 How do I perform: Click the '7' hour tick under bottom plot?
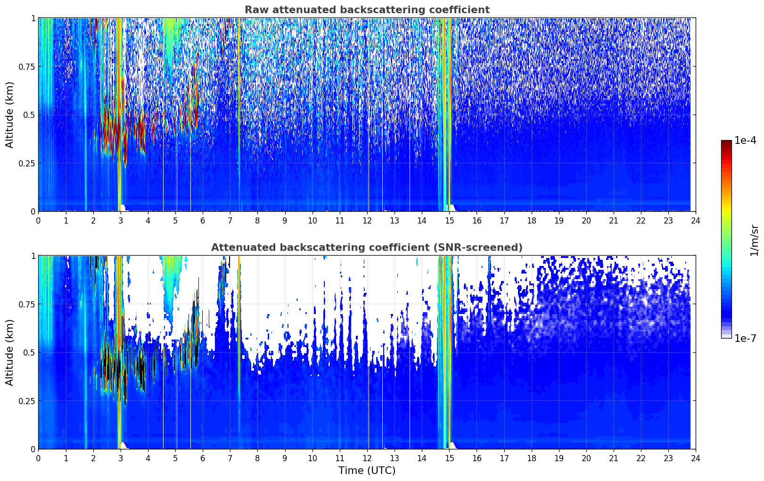[230, 458]
